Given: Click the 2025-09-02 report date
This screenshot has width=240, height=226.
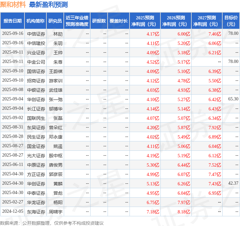Looking at the screenshot, I should tap(13, 118).
